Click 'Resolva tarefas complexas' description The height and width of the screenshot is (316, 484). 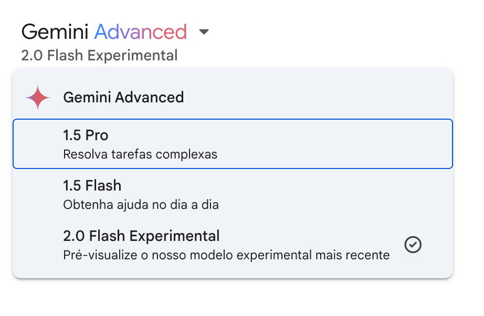point(140,154)
